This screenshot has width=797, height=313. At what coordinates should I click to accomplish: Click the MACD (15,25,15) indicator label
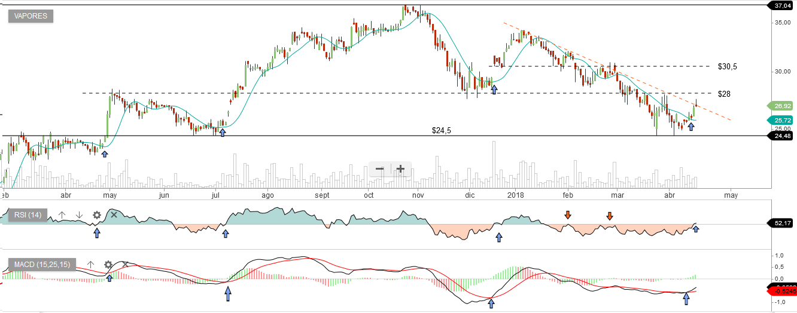pyautogui.click(x=42, y=264)
